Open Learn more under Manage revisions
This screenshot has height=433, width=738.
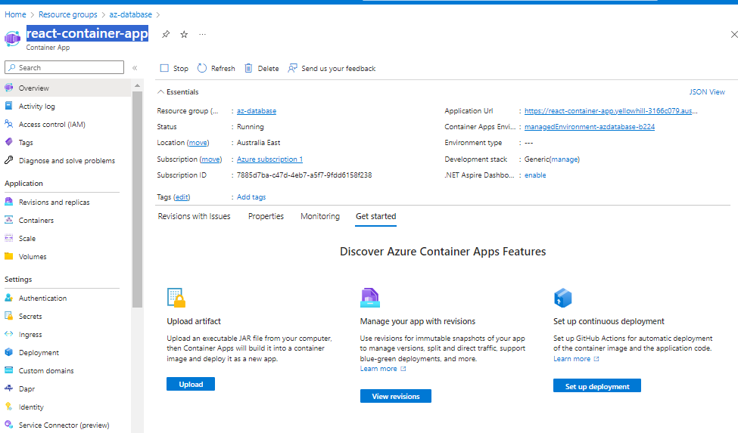(x=383, y=369)
